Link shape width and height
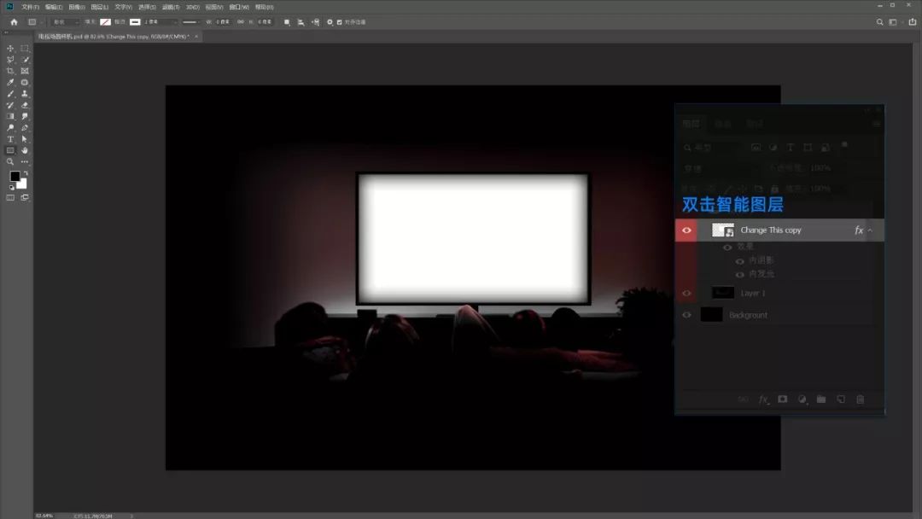 241,21
